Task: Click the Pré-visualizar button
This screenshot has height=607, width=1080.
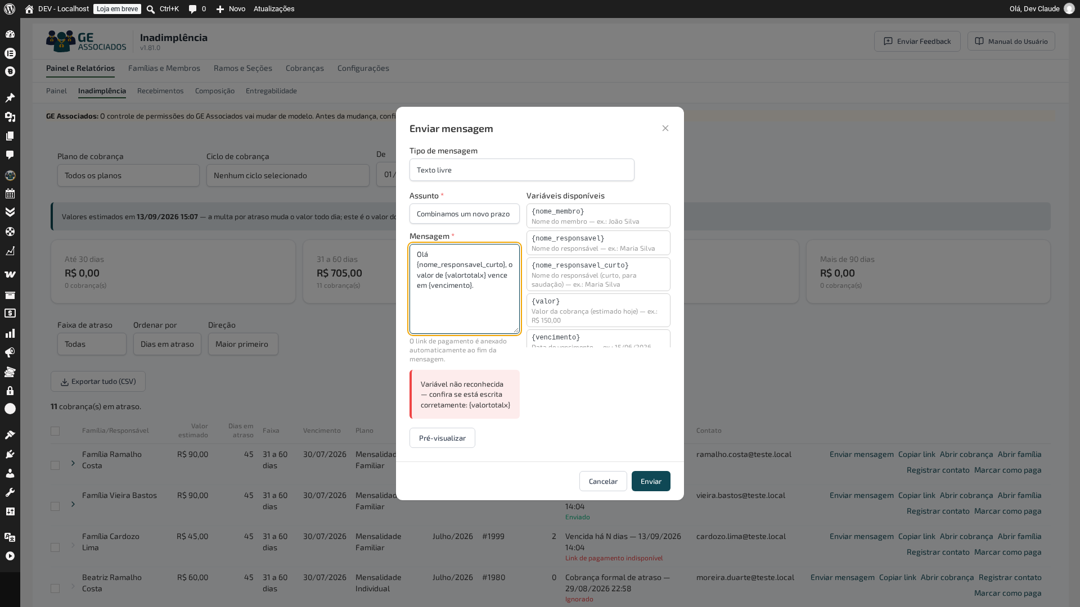Action: click(442, 438)
